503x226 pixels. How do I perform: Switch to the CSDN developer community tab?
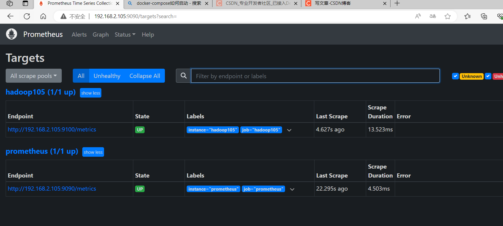pos(256,4)
